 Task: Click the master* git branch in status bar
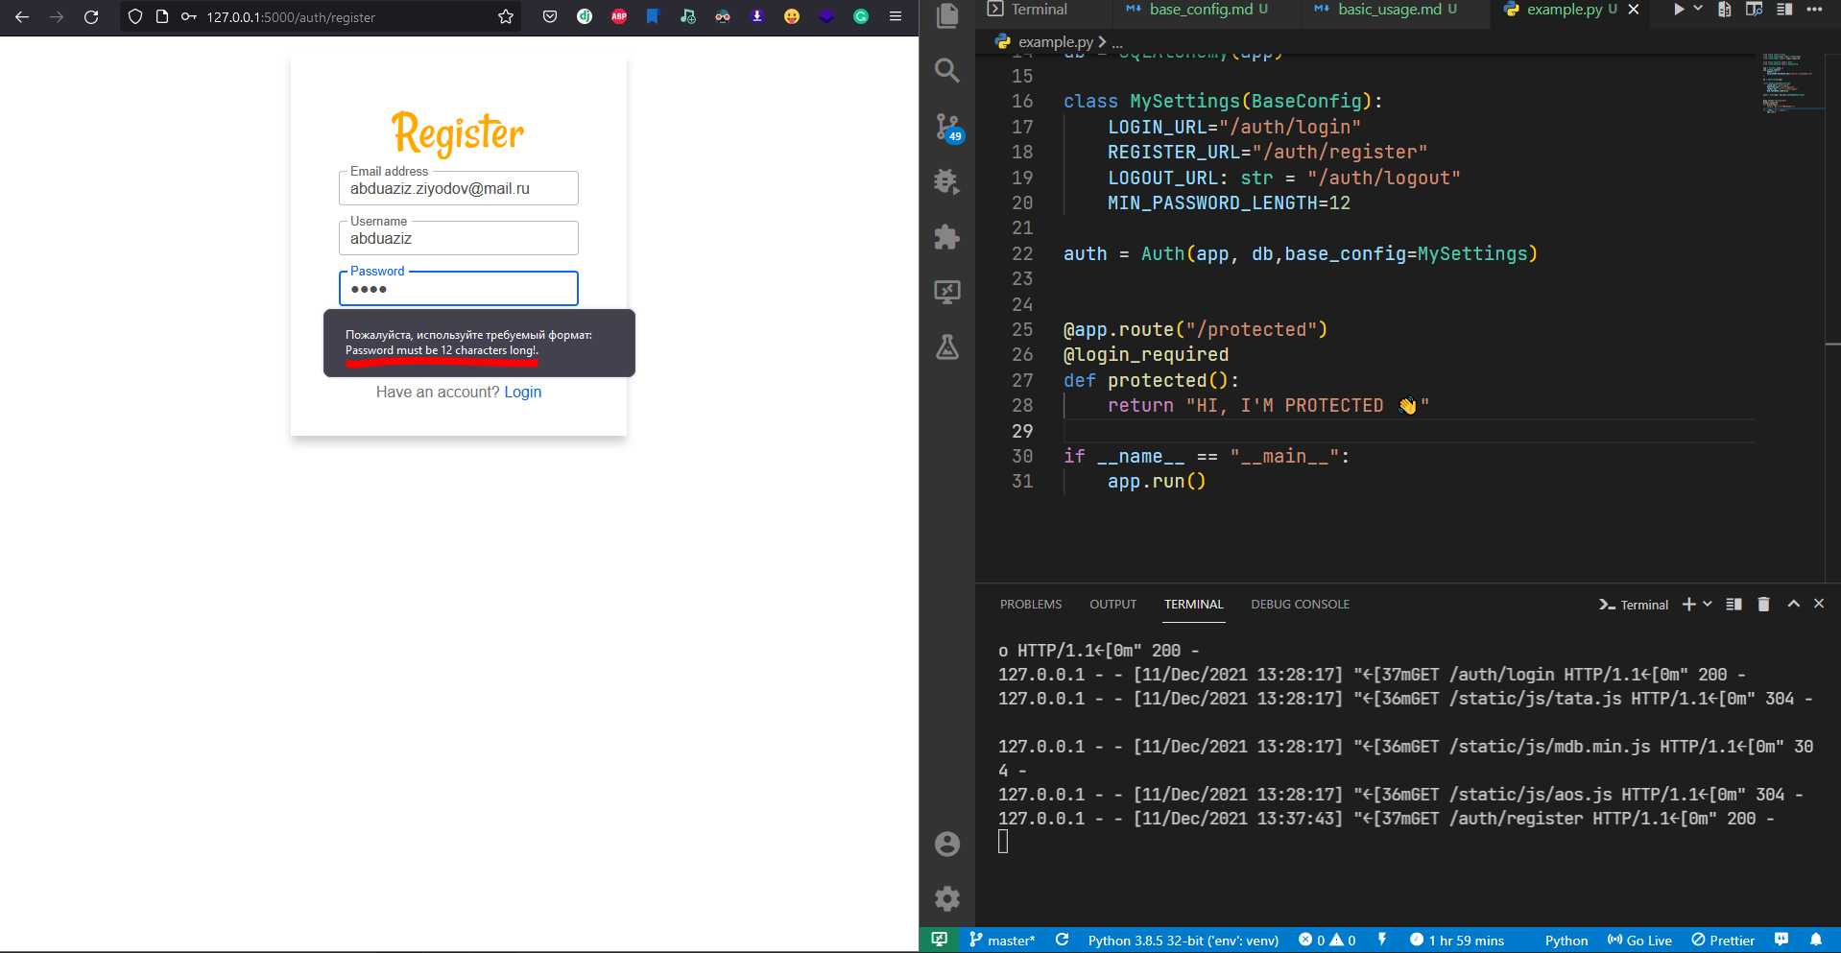click(1002, 941)
